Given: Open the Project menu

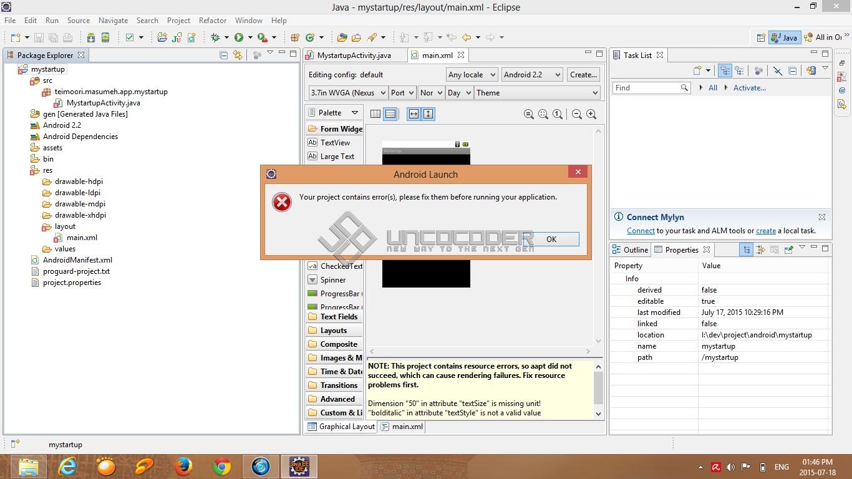Looking at the screenshot, I should pyautogui.click(x=178, y=21).
